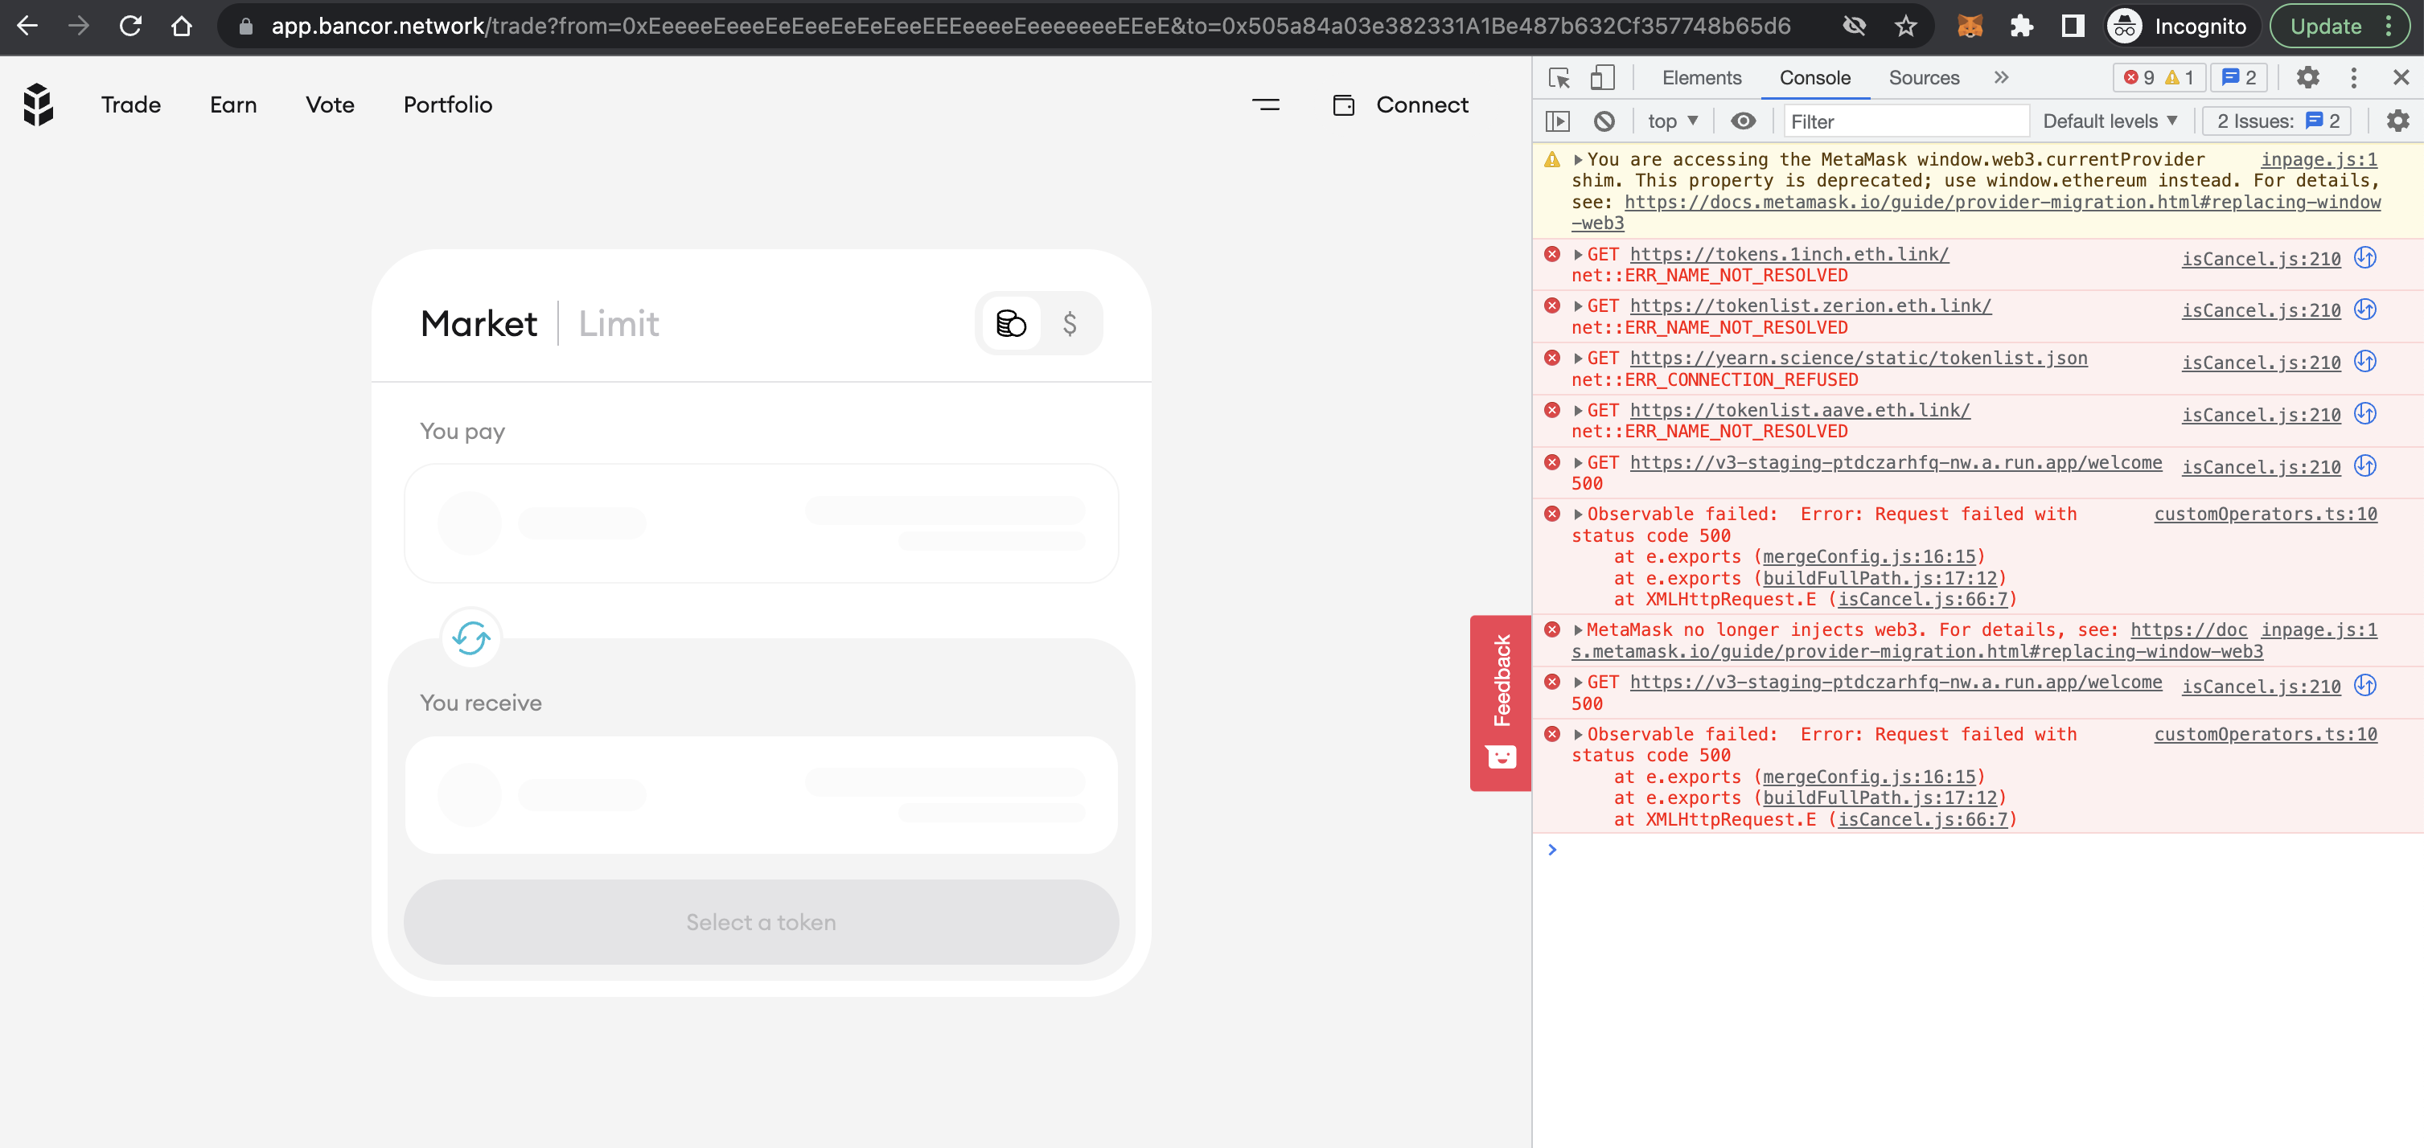This screenshot has height=1148, width=2424.
Task: Click the Bancor logo in top left
Action: 38,105
